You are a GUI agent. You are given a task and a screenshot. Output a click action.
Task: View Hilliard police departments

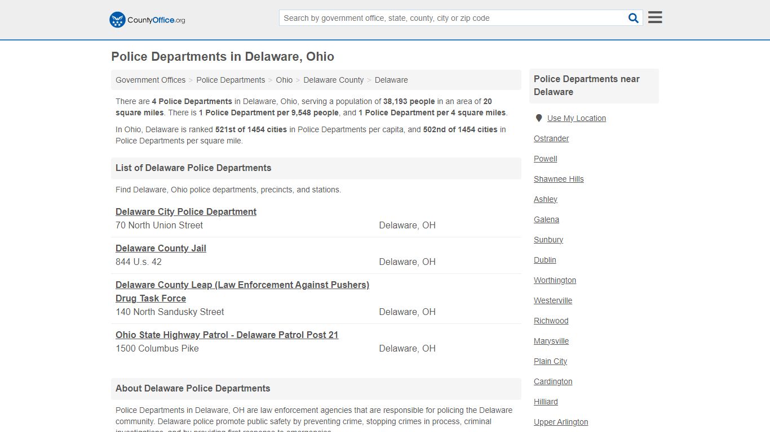tap(546, 402)
